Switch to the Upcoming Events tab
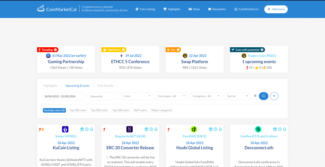This screenshot has height=167, width=325. point(77,86)
